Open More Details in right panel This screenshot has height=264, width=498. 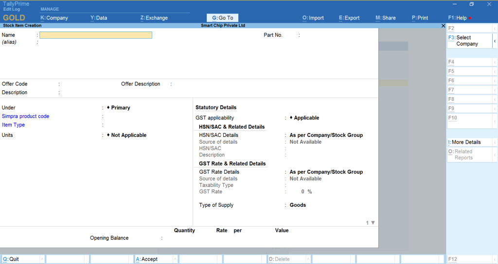tap(466, 142)
